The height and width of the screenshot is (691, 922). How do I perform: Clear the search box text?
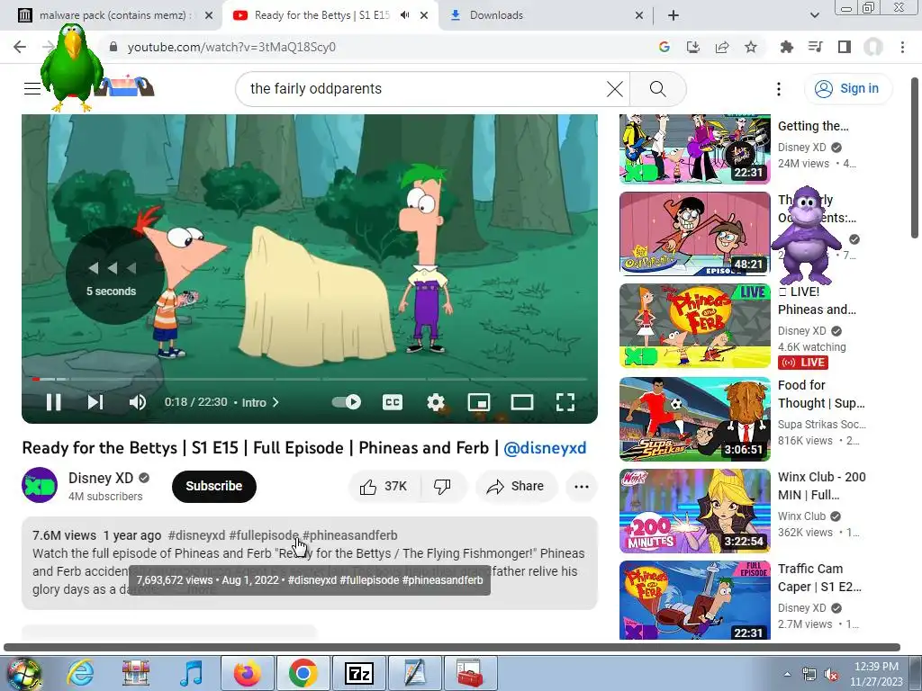click(614, 89)
